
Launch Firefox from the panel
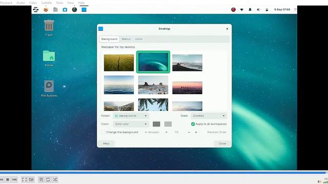[x=46, y=10]
